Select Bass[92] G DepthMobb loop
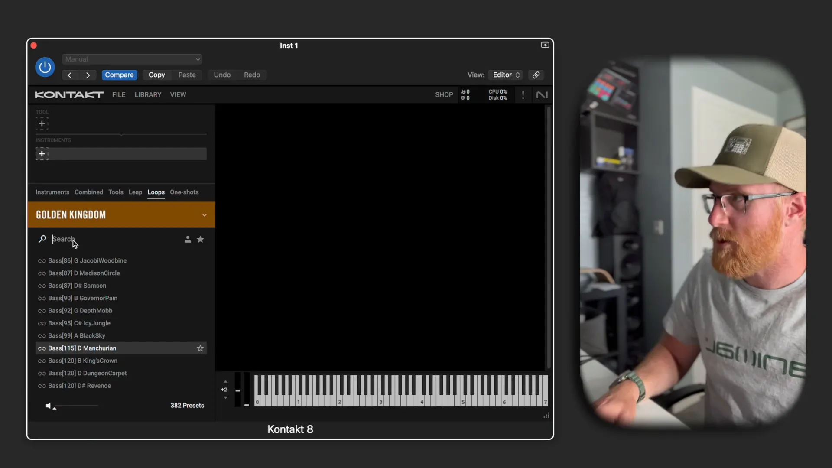The height and width of the screenshot is (468, 832). click(x=121, y=311)
